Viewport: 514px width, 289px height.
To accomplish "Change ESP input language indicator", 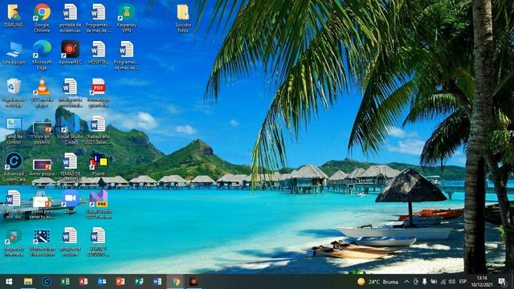I will [463, 282].
